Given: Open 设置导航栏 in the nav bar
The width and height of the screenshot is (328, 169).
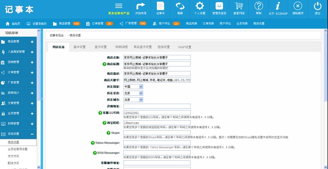Looking at the screenshot, I should [36, 24].
